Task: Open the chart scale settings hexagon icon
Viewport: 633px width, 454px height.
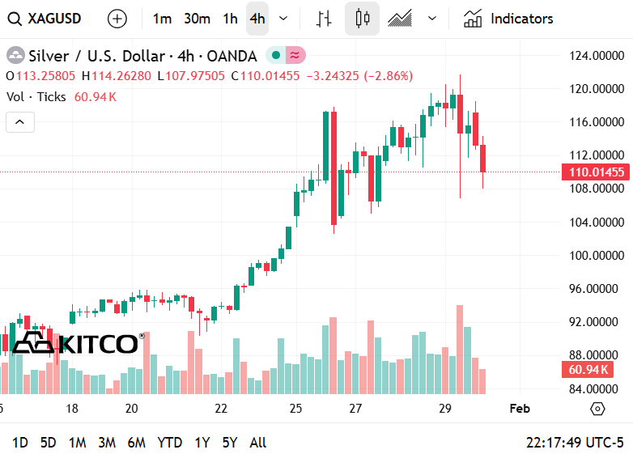Action: (597, 409)
